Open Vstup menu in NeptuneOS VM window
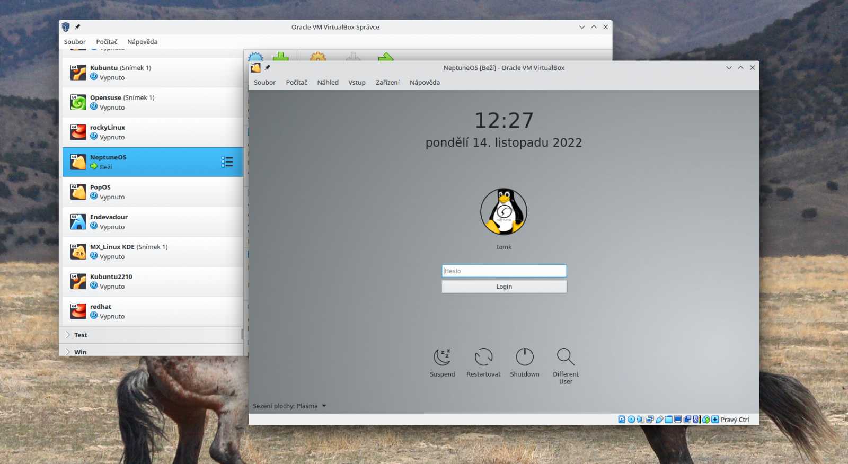Screen dimensions: 848x464 coord(357,83)
